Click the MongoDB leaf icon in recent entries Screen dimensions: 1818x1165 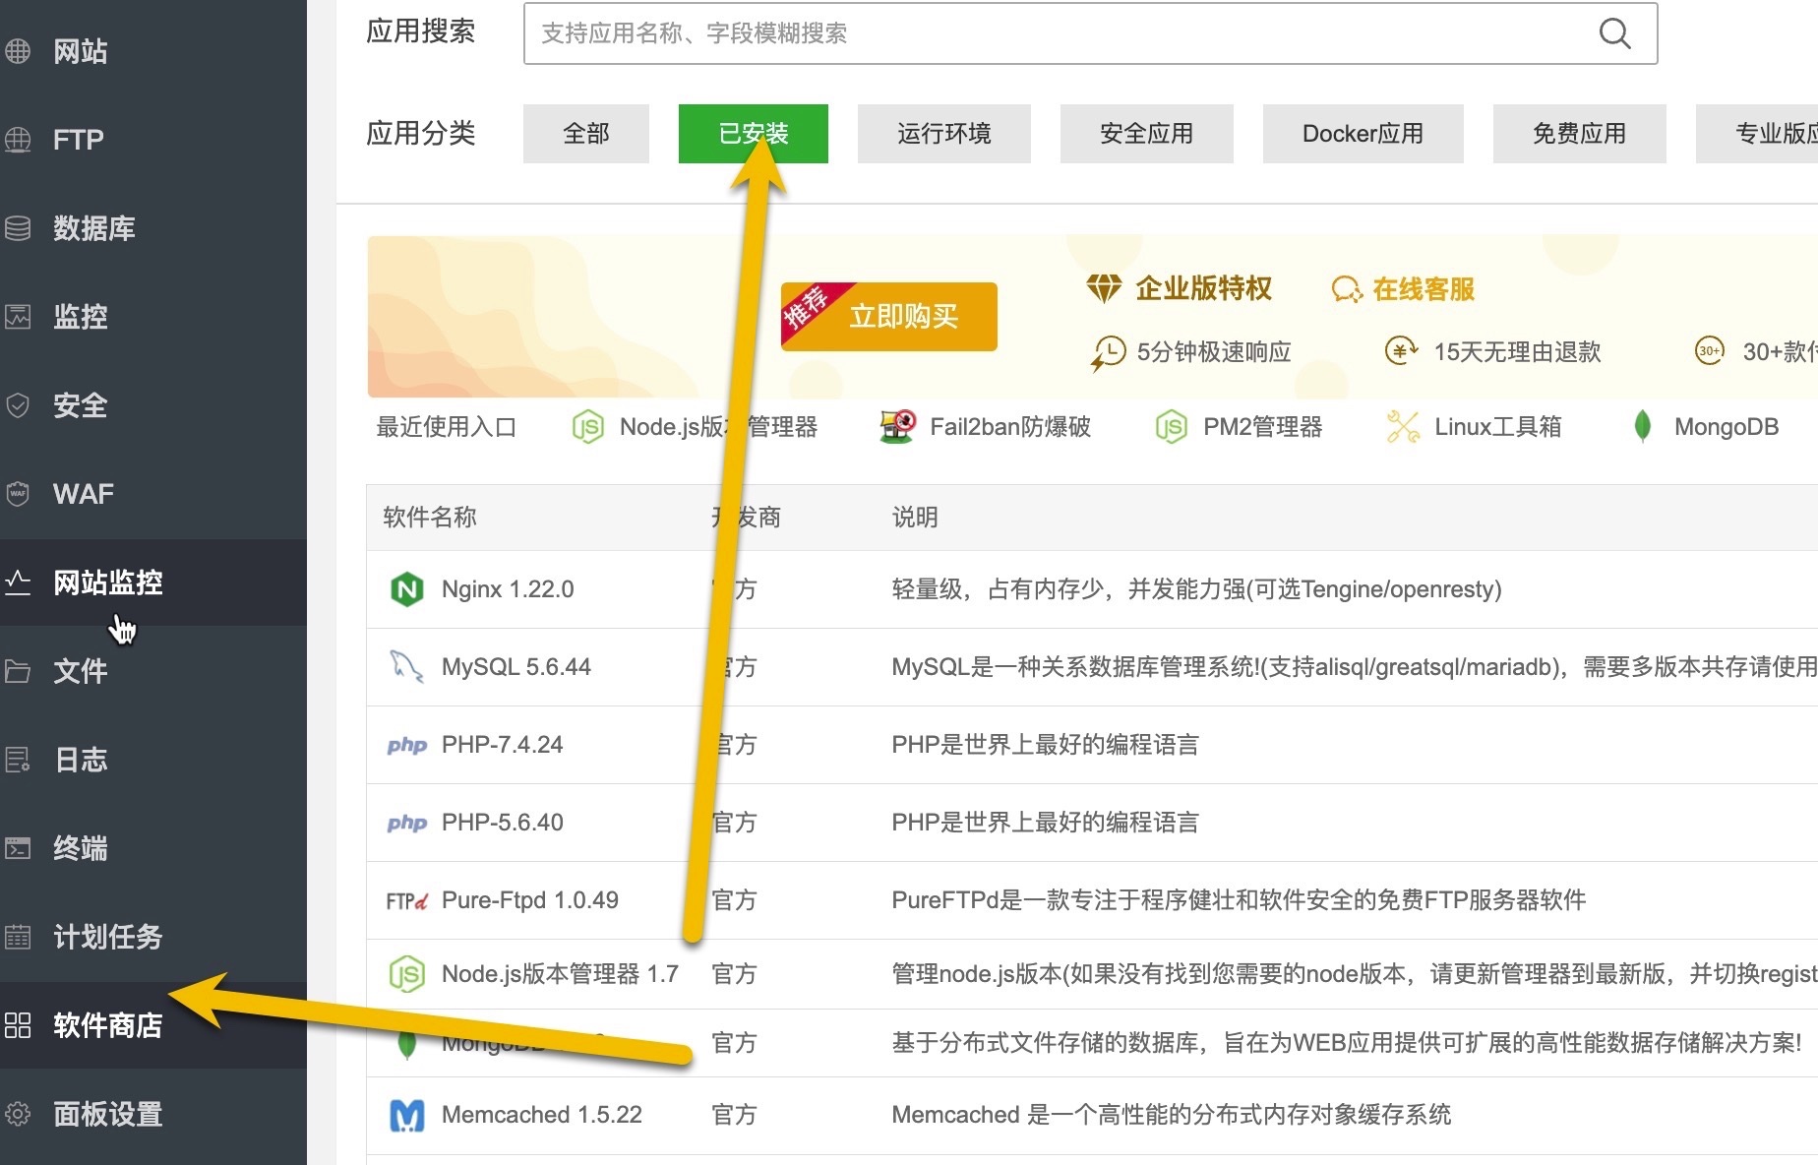(1642, 427)
